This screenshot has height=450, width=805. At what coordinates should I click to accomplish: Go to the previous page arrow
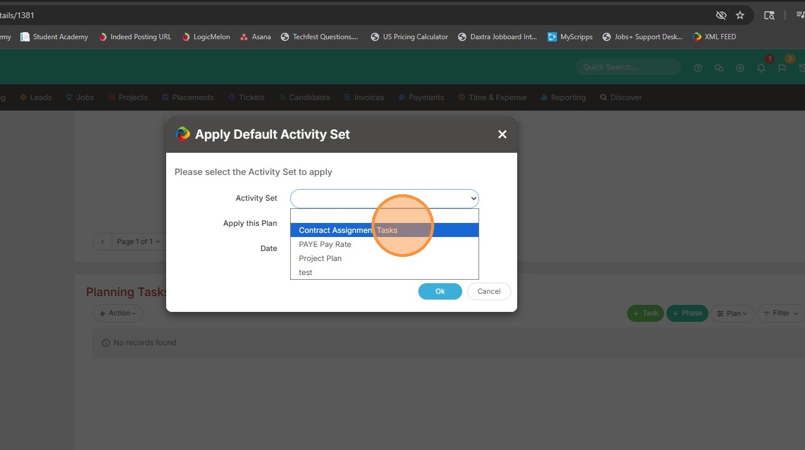pyautogui.click(x=102, y=242)
